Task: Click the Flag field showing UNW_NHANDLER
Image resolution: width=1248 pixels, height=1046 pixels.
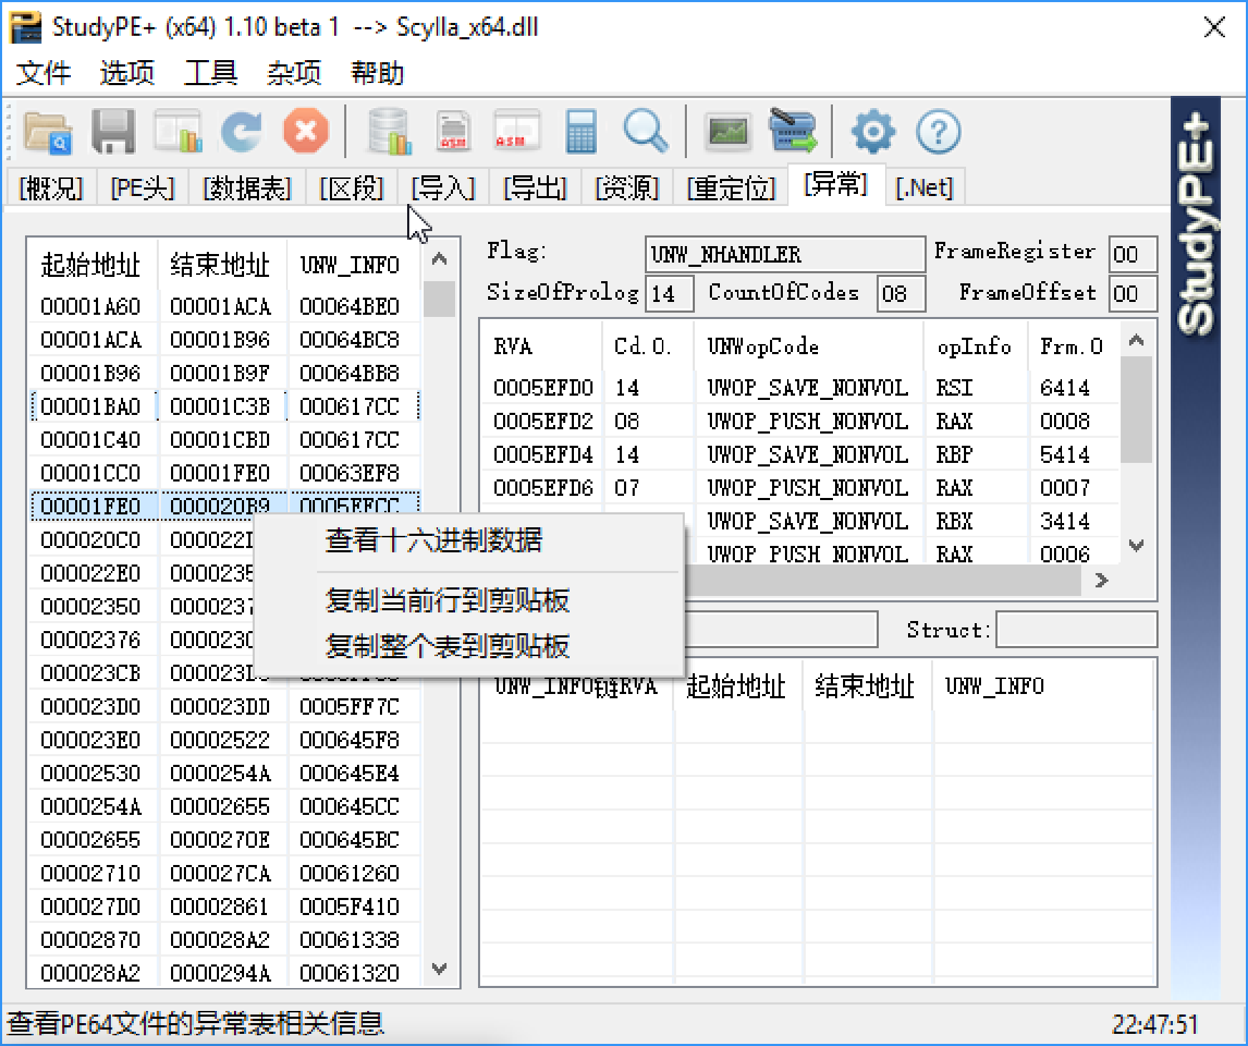Action: [785, 255]
